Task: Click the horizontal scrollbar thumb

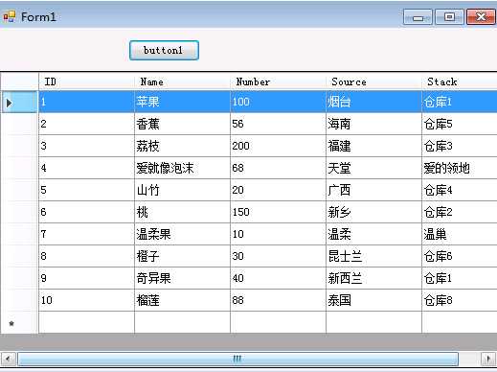Action: tap(237, 360)
